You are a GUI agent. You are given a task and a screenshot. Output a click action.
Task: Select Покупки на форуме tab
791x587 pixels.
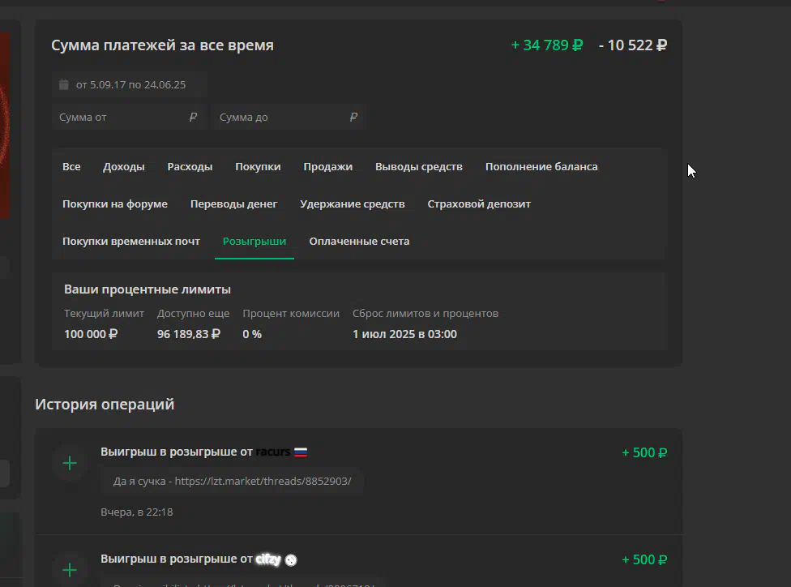[115, 204]
